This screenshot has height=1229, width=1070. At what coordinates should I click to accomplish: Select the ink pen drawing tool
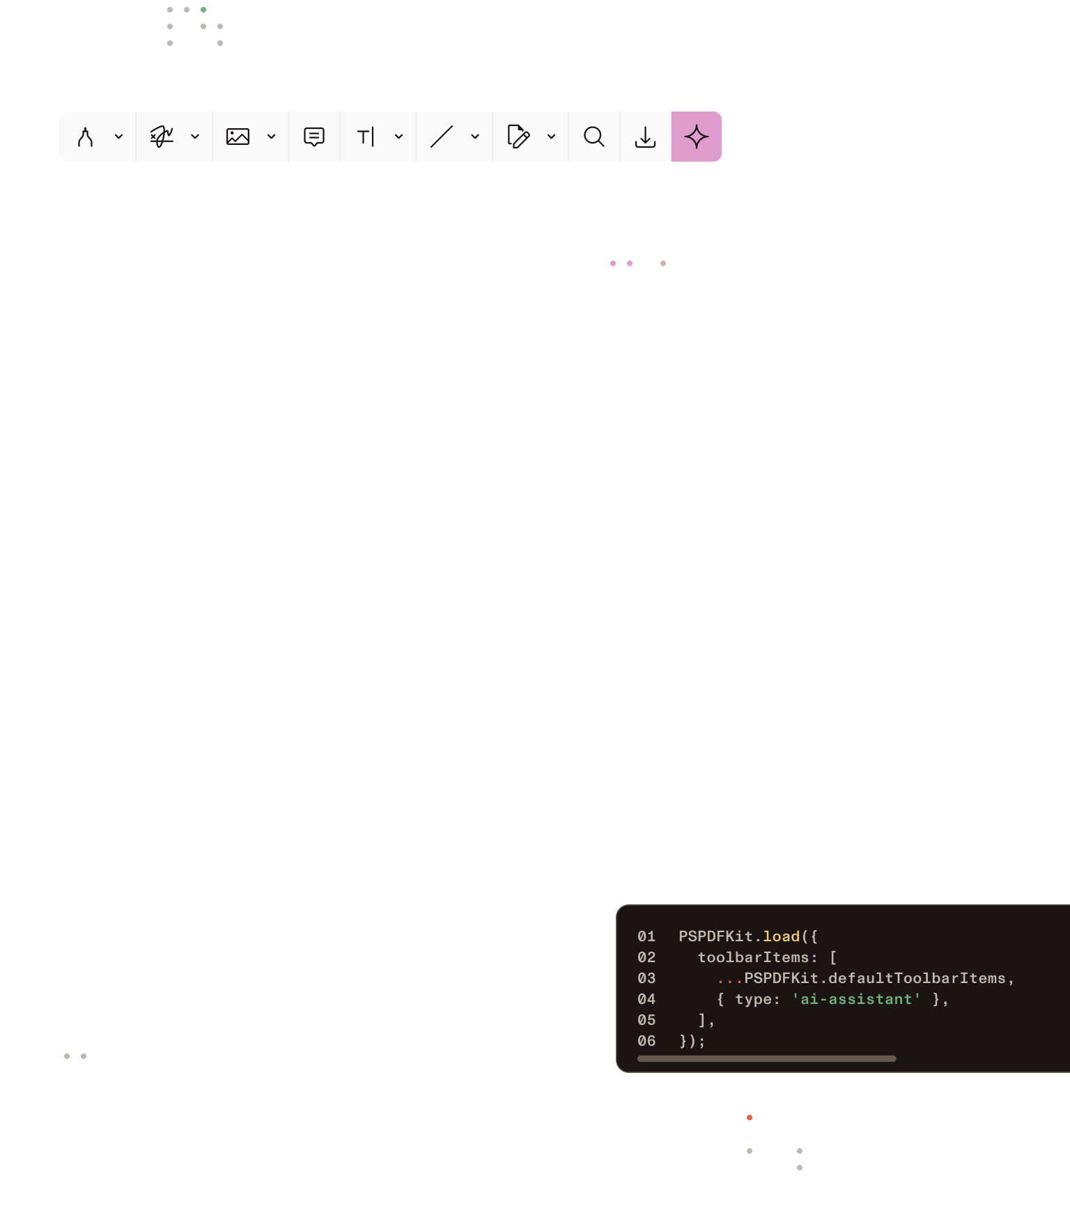tap(86, 137)
